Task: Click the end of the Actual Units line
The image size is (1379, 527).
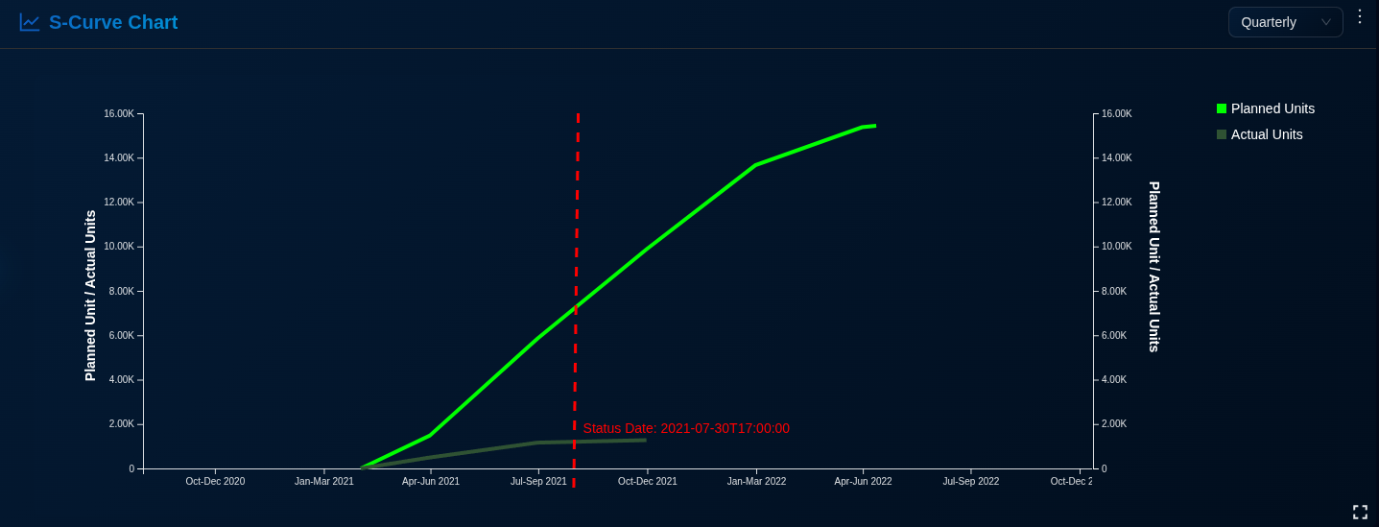Action: click(644, 440)
